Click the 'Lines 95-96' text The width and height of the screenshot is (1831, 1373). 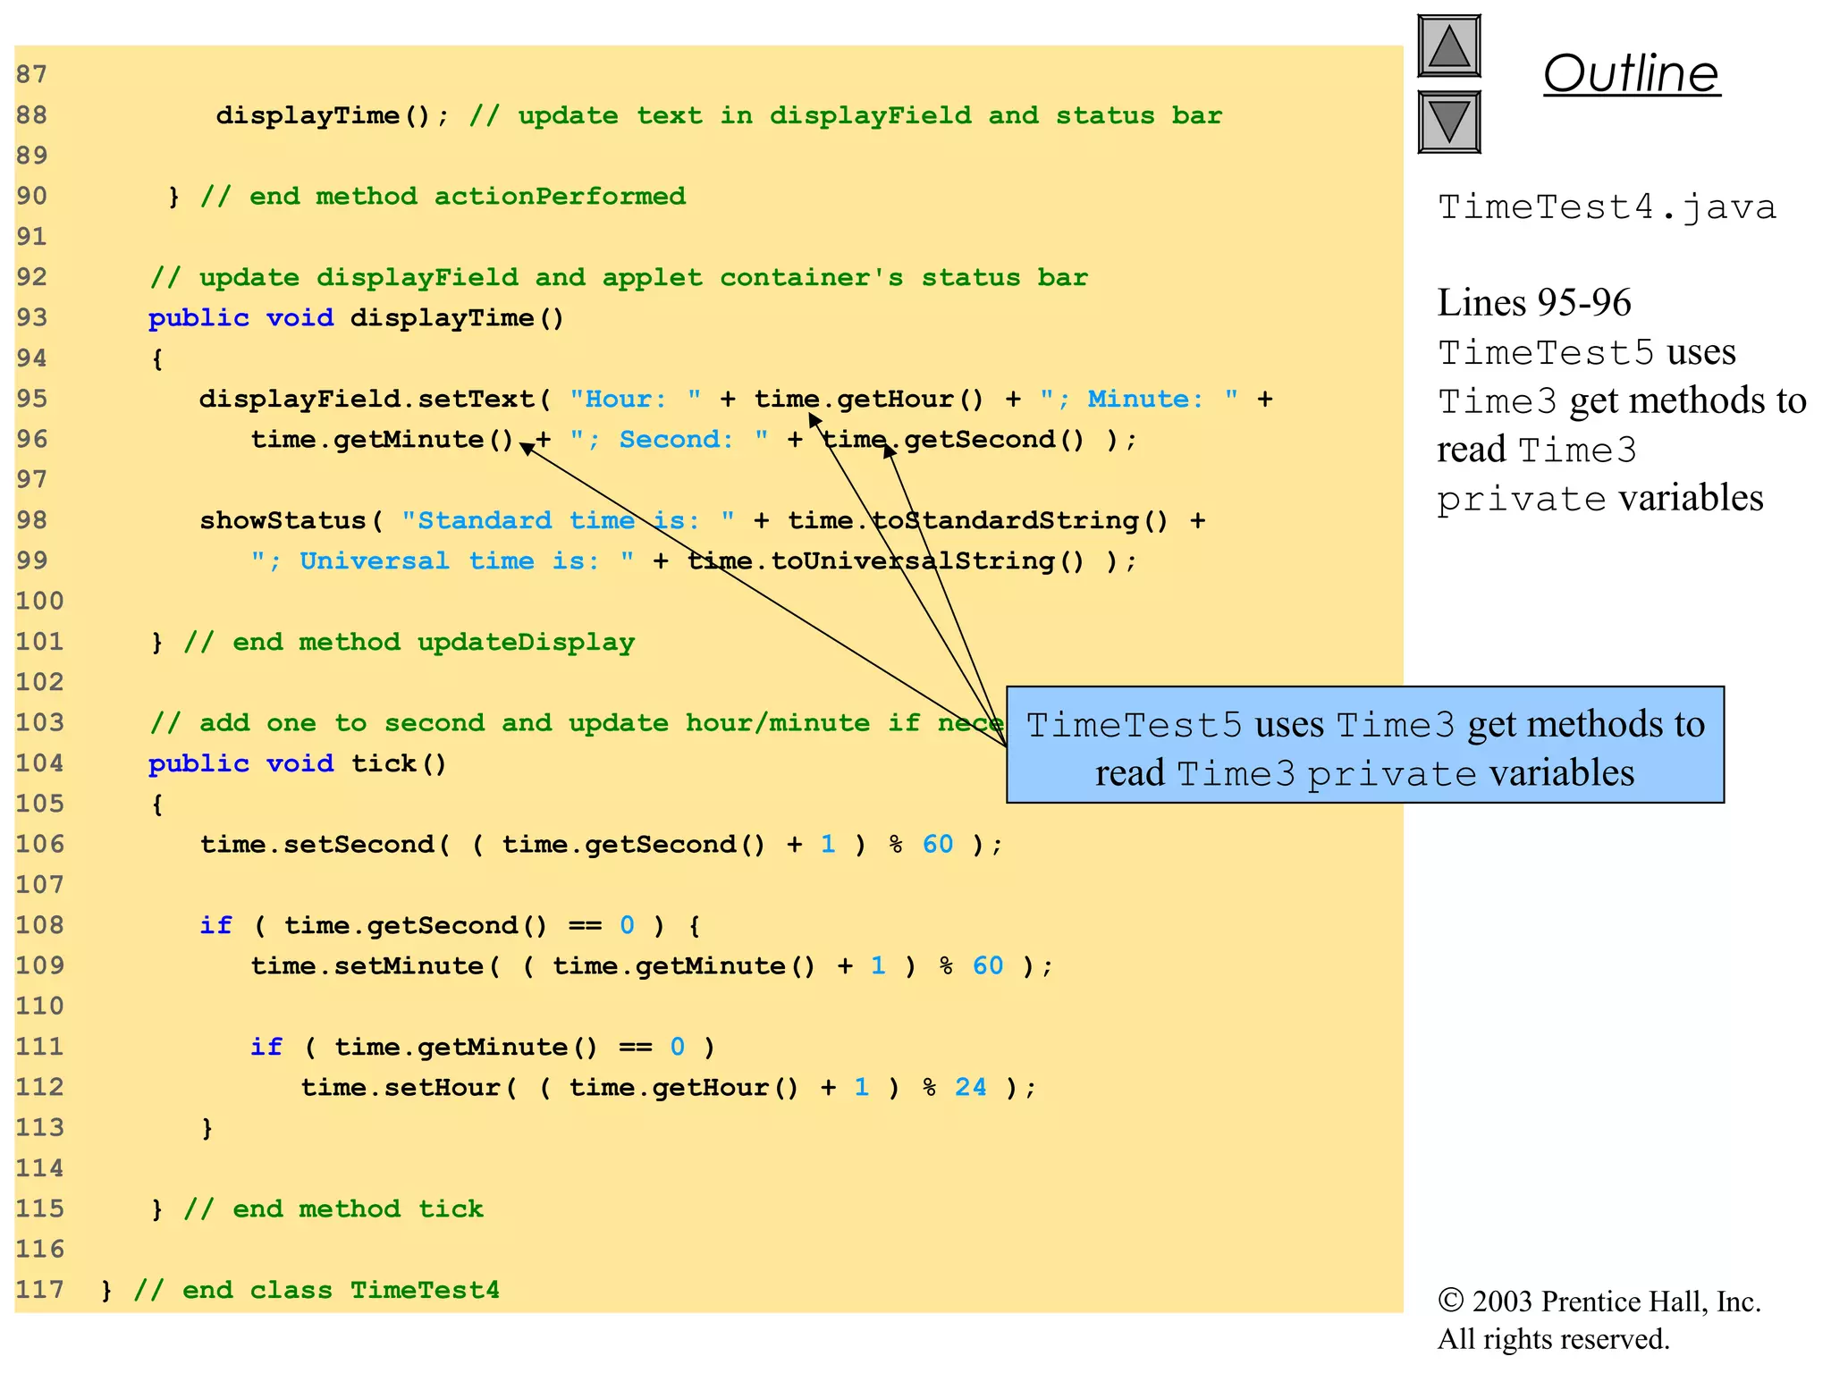point(1534,303)
